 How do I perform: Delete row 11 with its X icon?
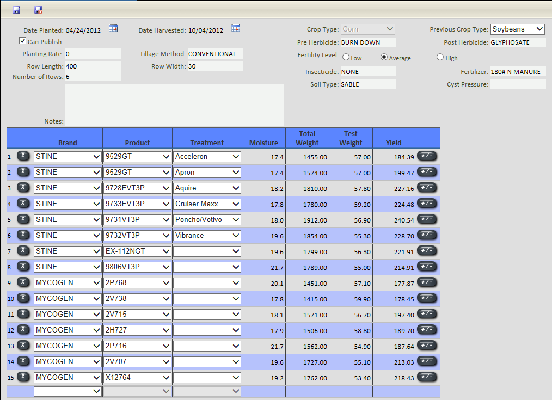pos(23,314)
